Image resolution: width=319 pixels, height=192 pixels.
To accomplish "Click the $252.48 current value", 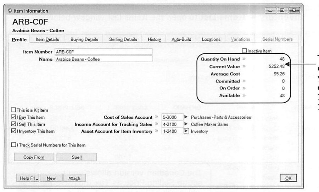I will [276, 66].
